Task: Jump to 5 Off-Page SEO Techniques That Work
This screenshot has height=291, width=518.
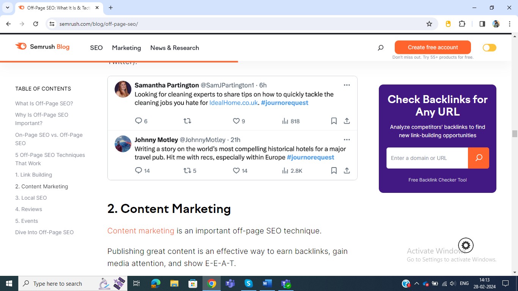Action: tap(50, 159)
